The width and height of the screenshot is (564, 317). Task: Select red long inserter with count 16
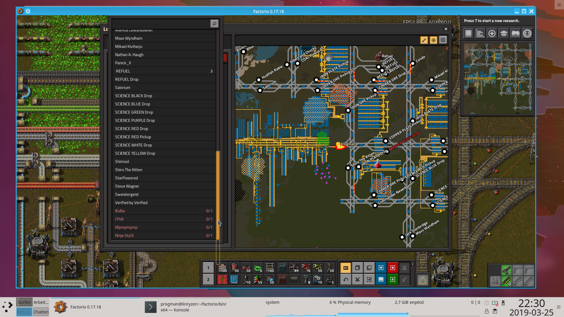tap(305, 268)
